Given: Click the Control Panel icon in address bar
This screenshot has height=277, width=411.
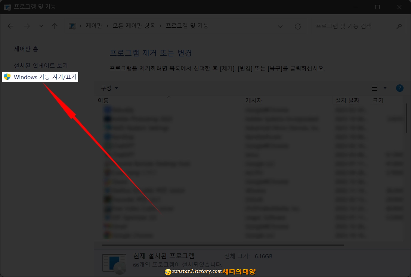Looking at the screenshot, I should [x=72, y=26].
